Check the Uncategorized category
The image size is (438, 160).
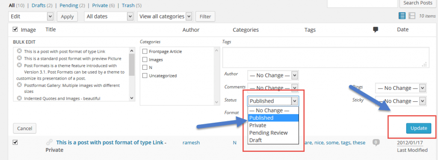coord(145,75)
